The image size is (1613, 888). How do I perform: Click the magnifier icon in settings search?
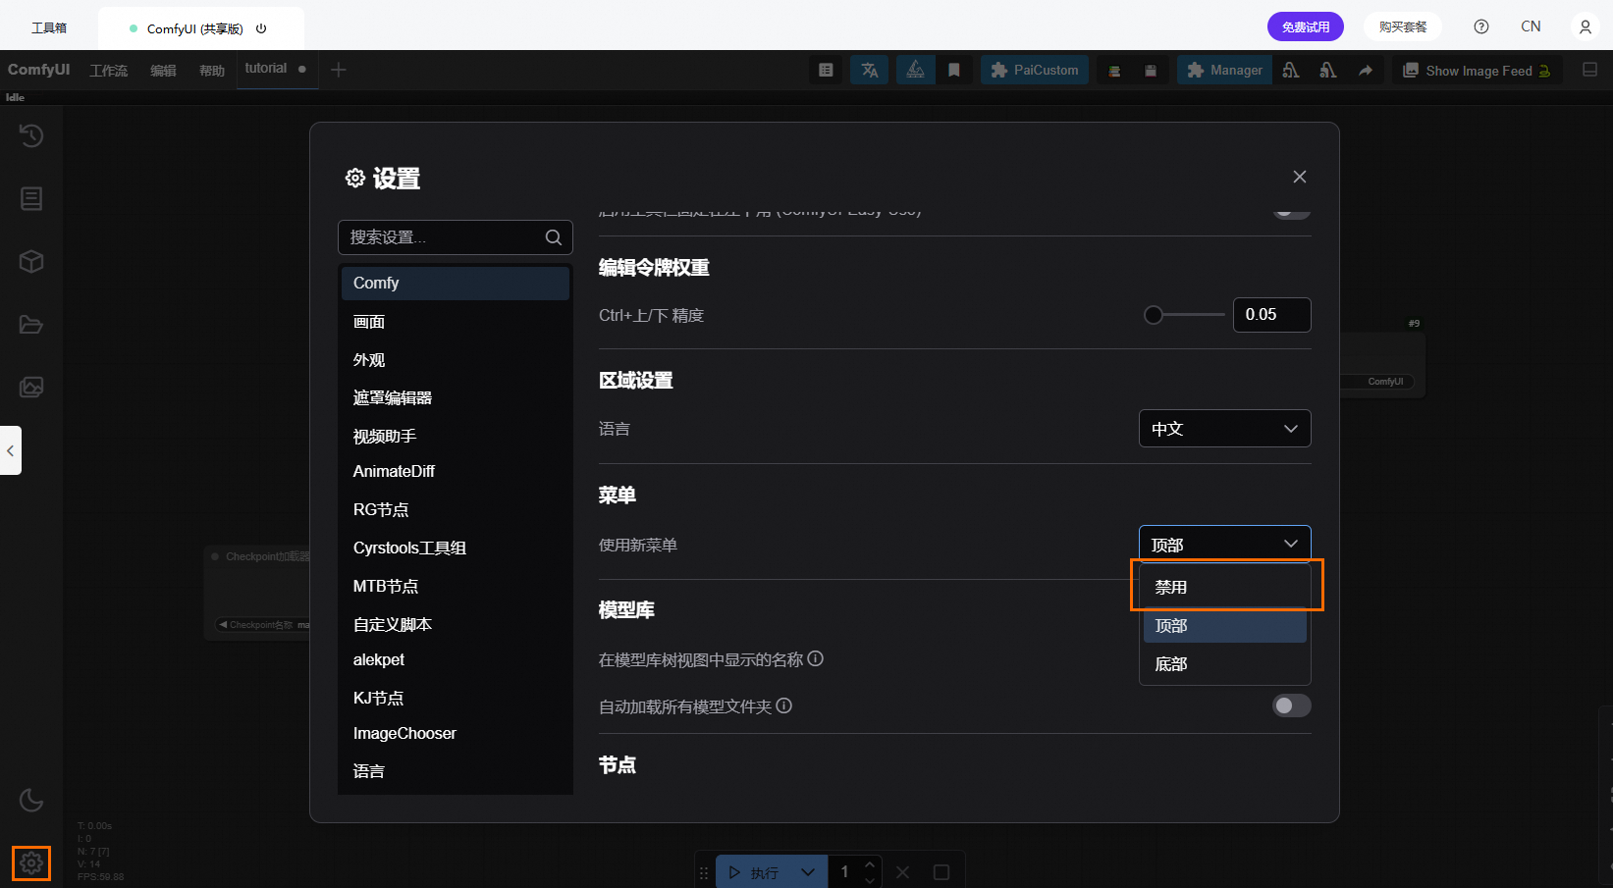(x=554, y=237)
